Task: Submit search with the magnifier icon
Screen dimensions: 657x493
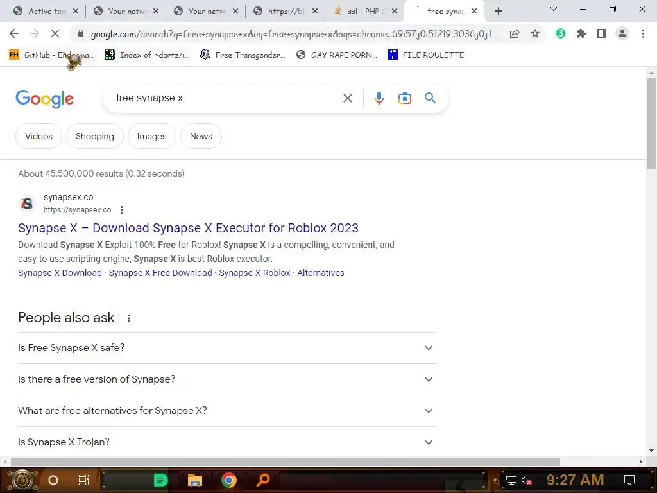Action: (430, 98)
